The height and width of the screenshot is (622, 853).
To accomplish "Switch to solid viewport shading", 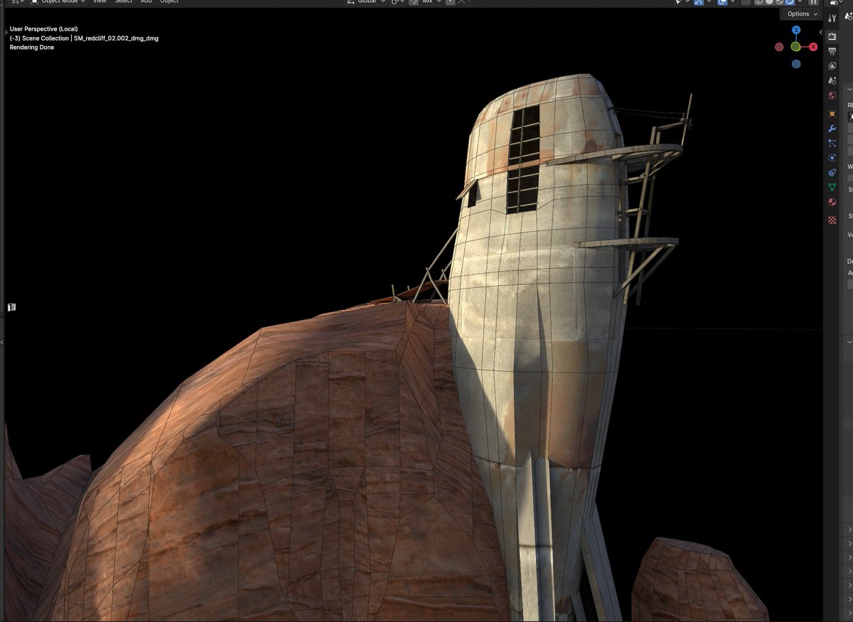I will click(x=769, y=2).
